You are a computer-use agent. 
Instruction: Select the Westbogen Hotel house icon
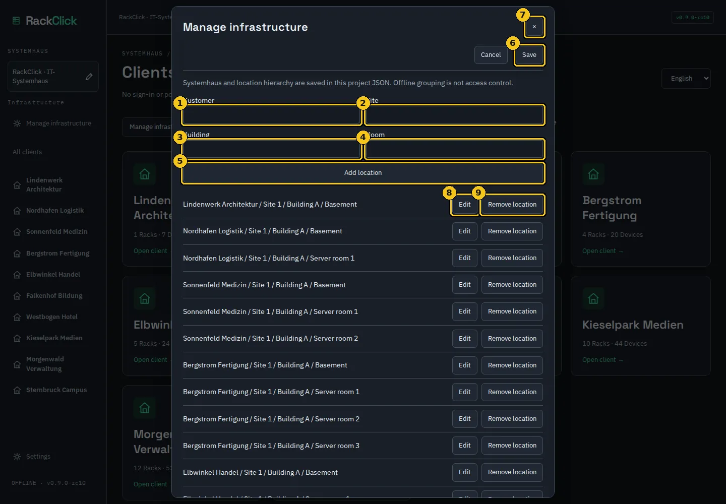(x=17, y=317)
